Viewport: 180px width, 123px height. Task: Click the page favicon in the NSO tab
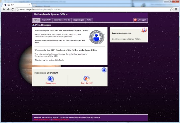click(5, 5)
